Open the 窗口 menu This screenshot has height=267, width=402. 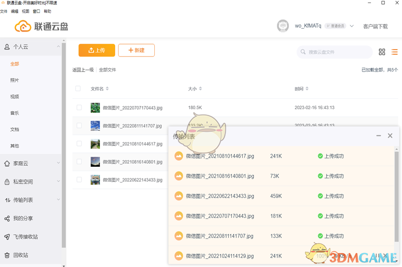pyautogui.click(x=37, y=11)
